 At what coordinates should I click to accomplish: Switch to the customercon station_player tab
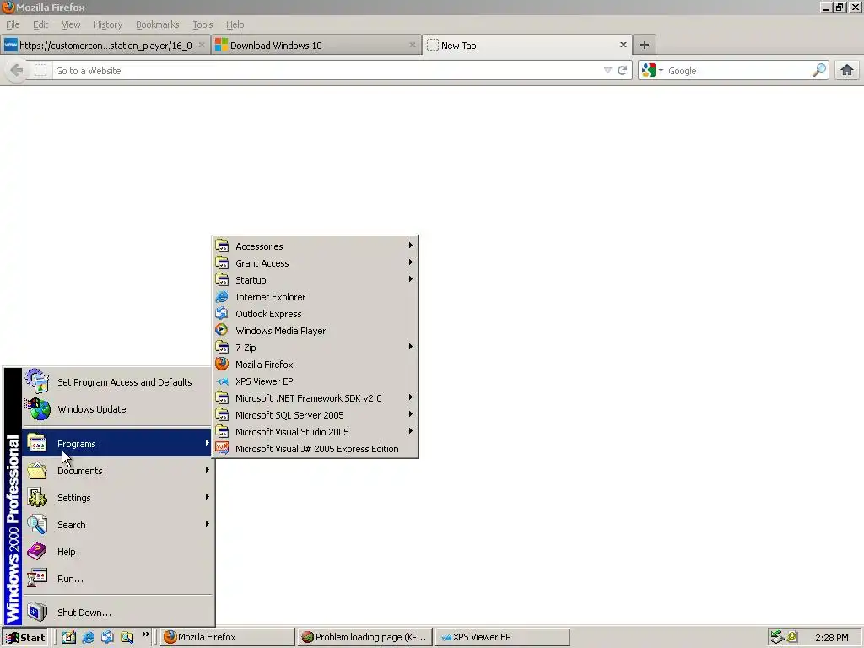click(105, 46)
